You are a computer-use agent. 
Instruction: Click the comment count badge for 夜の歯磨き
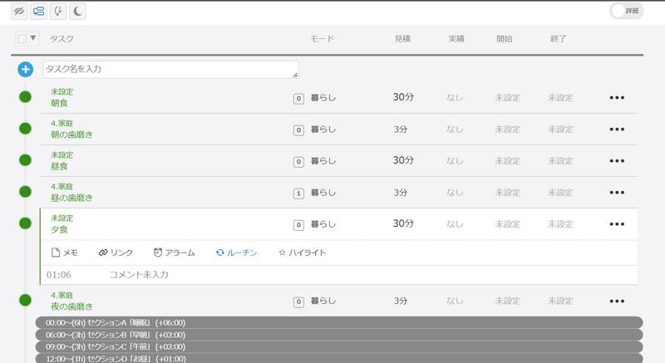[298, 302]
